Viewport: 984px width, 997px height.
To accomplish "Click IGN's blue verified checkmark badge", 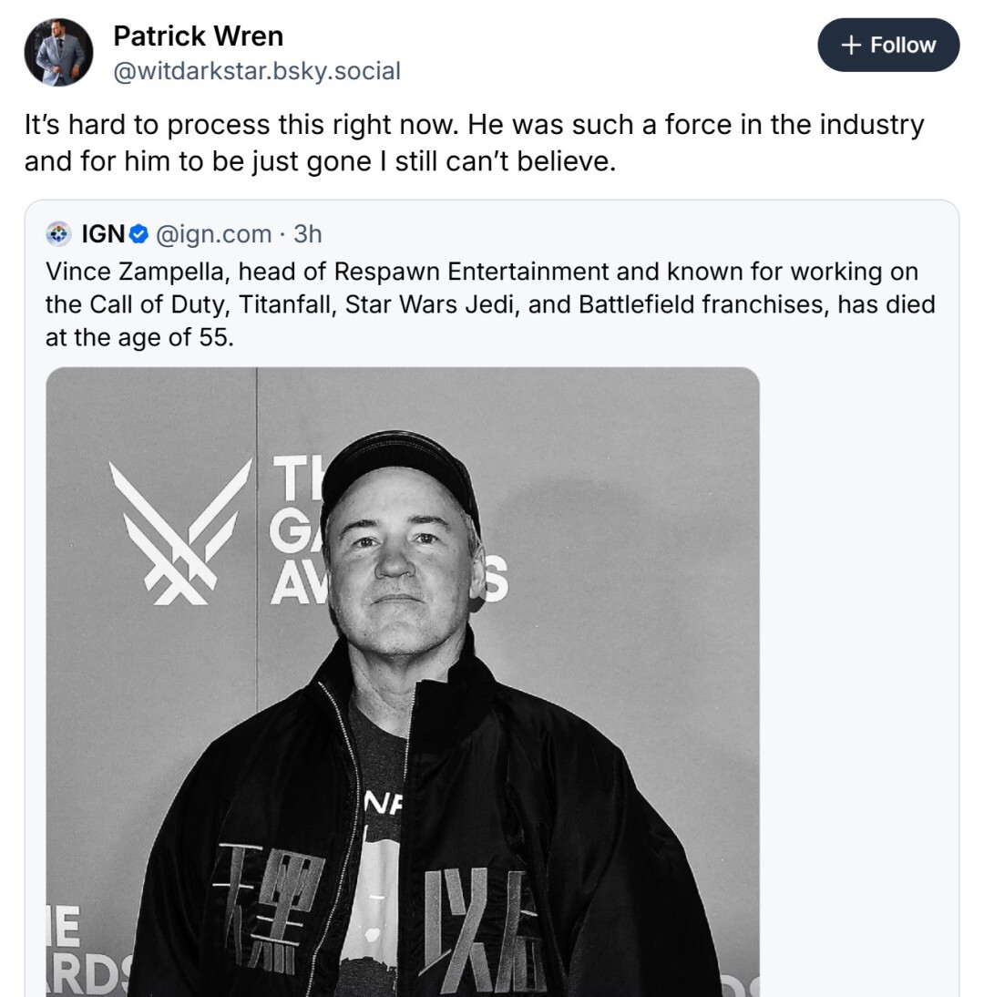I will [138, 234].
